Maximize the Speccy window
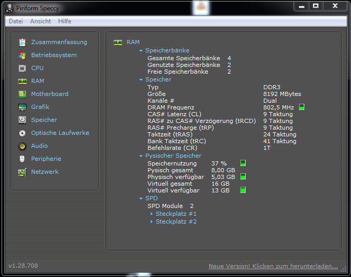351x277 pixels. [316, 6]
